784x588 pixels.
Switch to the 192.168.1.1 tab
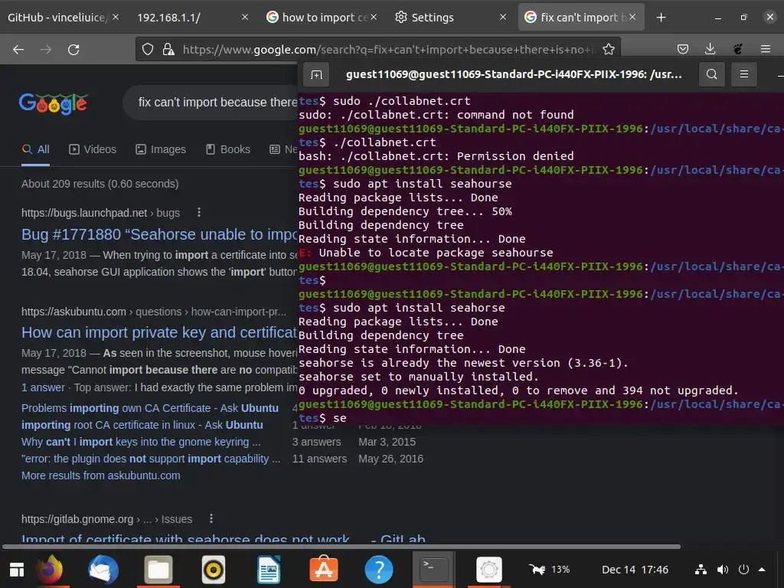click(x=168, y=18)
